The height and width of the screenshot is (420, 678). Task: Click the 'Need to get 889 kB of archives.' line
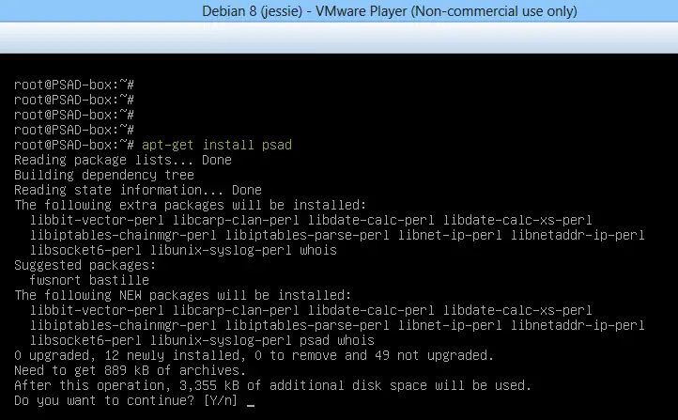131,370
